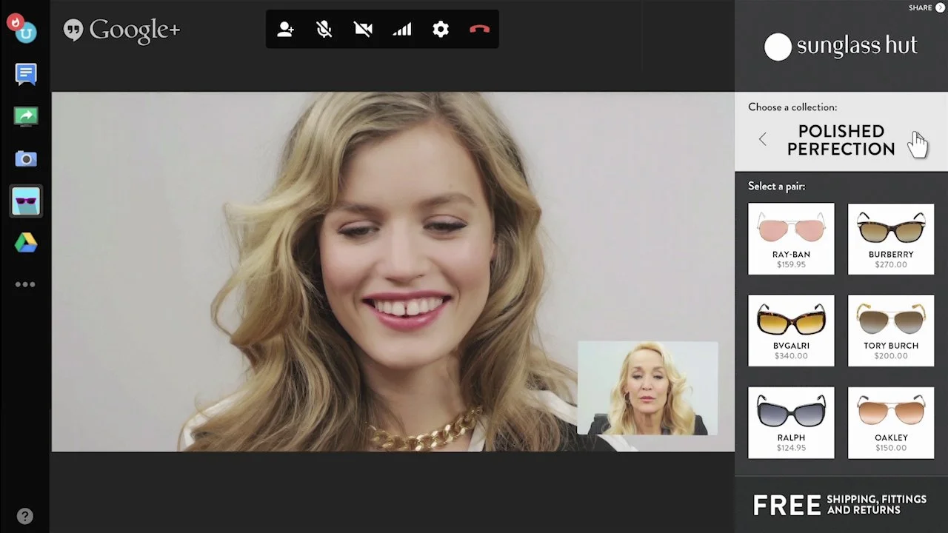948x533 pixels.
Task: Click the Polished Perfection collection title
Action: (841, 140)
